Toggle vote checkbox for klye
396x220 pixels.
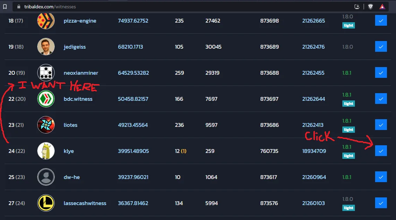pos(381,151)
